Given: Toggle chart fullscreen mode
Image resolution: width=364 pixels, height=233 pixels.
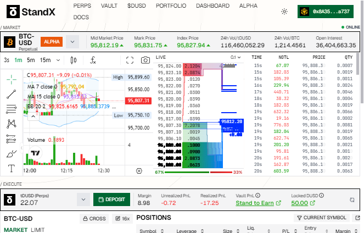Looking at the screenshot, I should click(130, 60).
